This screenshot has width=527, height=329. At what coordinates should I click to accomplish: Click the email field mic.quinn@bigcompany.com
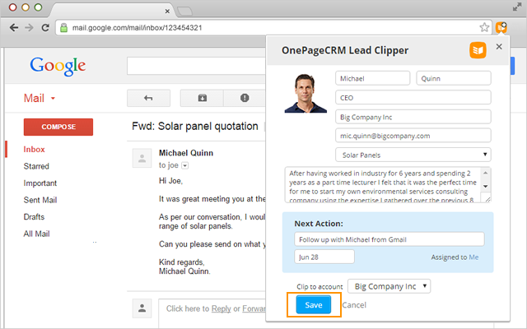tap(413, 136)
